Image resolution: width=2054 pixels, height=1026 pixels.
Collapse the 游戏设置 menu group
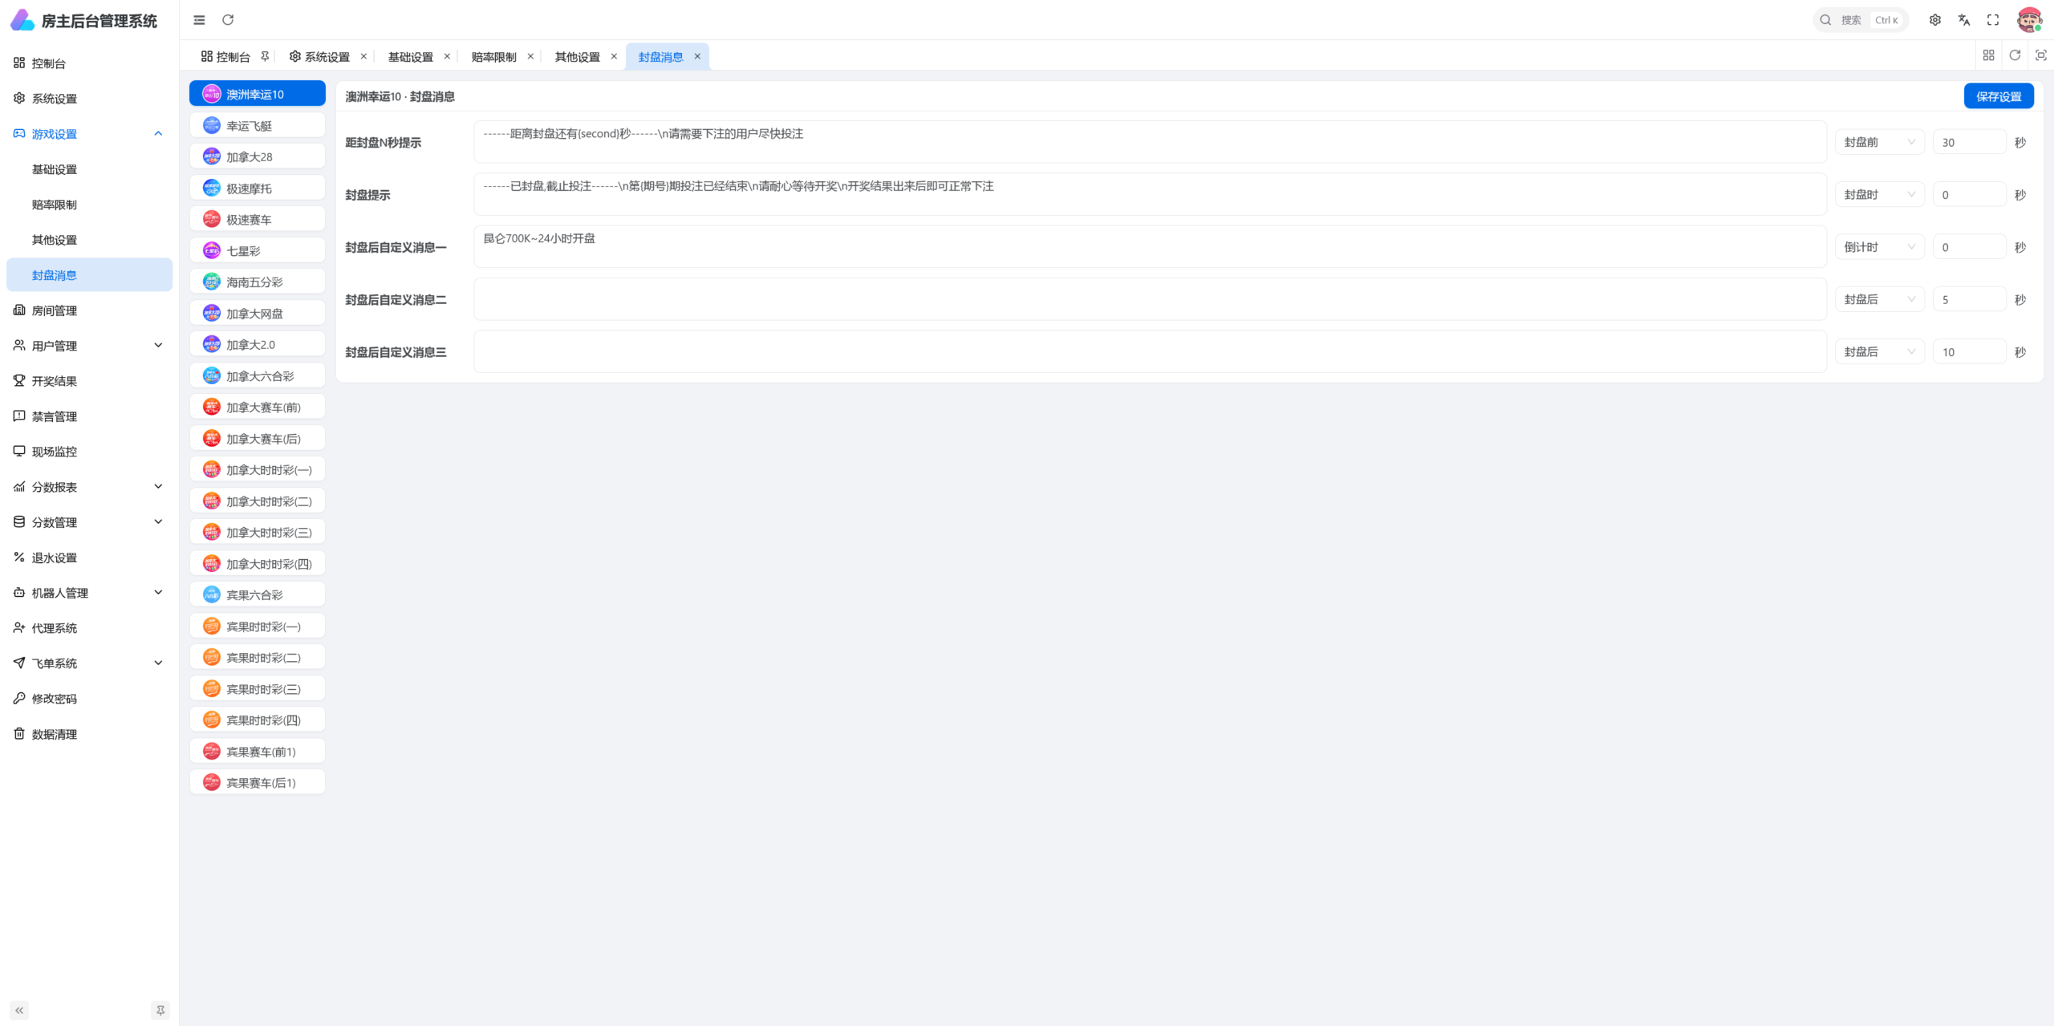(x=89, y=134)
